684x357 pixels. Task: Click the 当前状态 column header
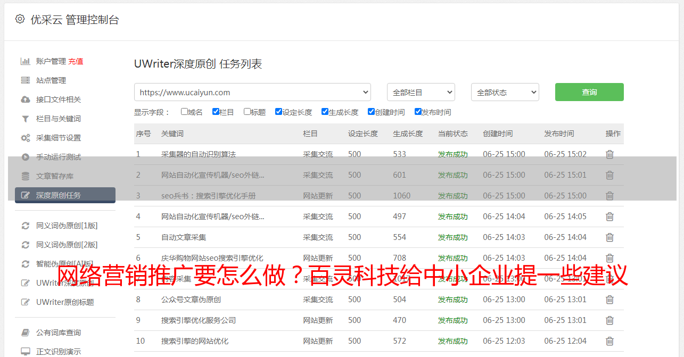(x=453, y=134)
